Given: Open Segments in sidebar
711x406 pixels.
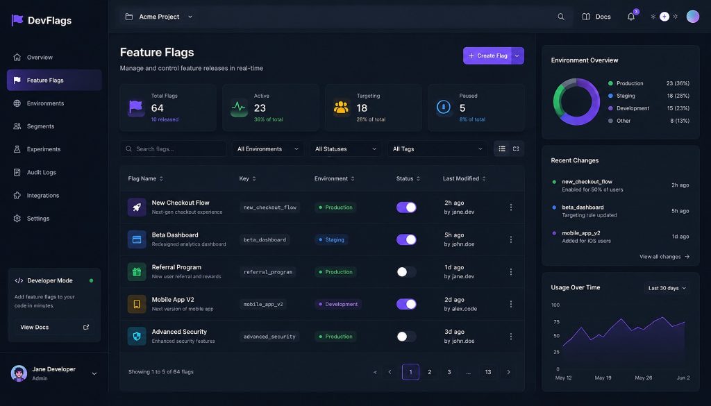Looking at the screenshot, I should click(x=54, y=126).
